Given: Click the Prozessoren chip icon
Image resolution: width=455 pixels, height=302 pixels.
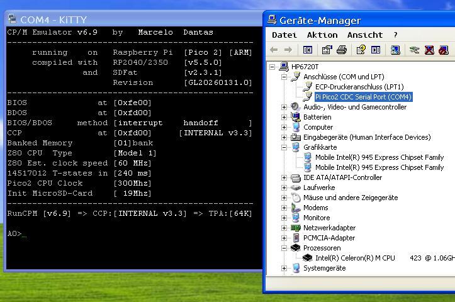Looking at the screenshot, I should coord(295,248).
